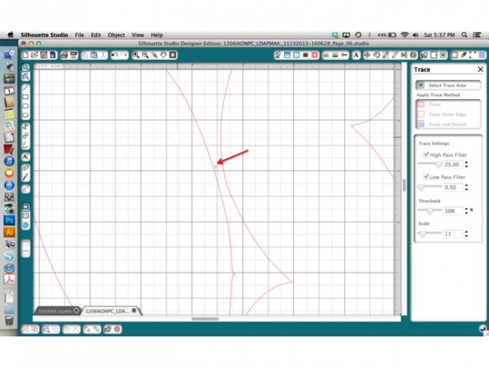Select the Rounded Rectangle tool
Viewport: 489px width, 367px height.
(x=26, y=106)
